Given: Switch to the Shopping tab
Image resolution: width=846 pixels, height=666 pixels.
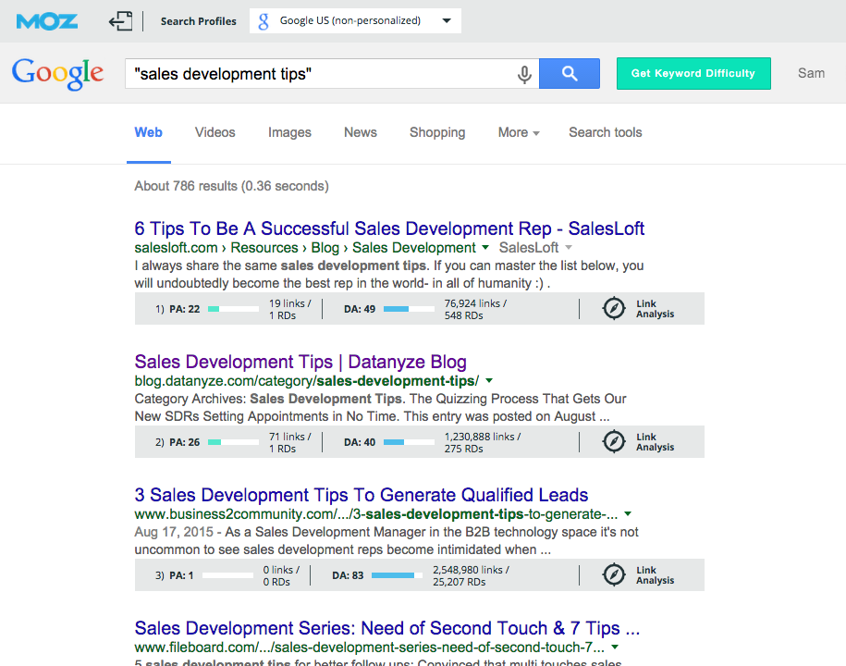Looking at the screenshot, I should [x=437, y=132].
